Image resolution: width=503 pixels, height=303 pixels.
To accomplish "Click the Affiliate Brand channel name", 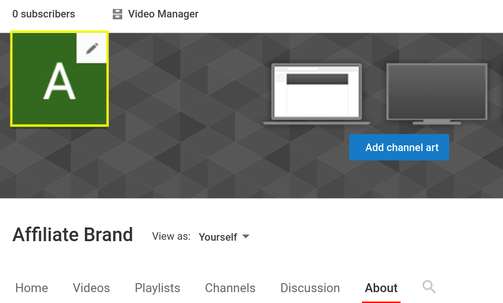I will [x=72, y=235].
